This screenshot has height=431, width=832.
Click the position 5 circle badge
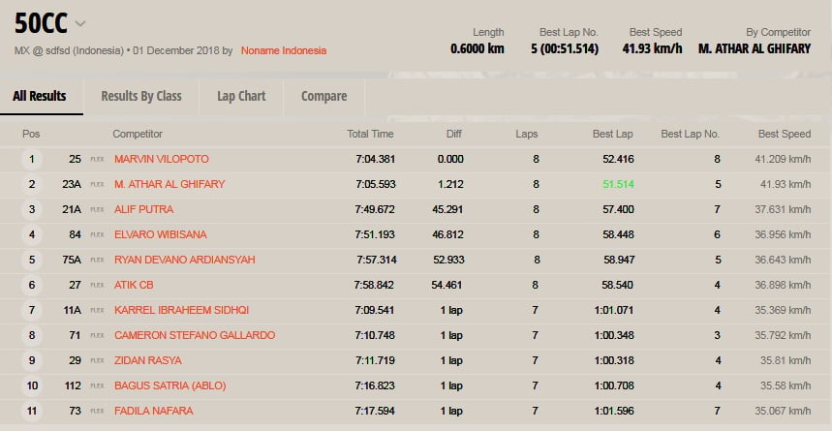coord(32,260)
